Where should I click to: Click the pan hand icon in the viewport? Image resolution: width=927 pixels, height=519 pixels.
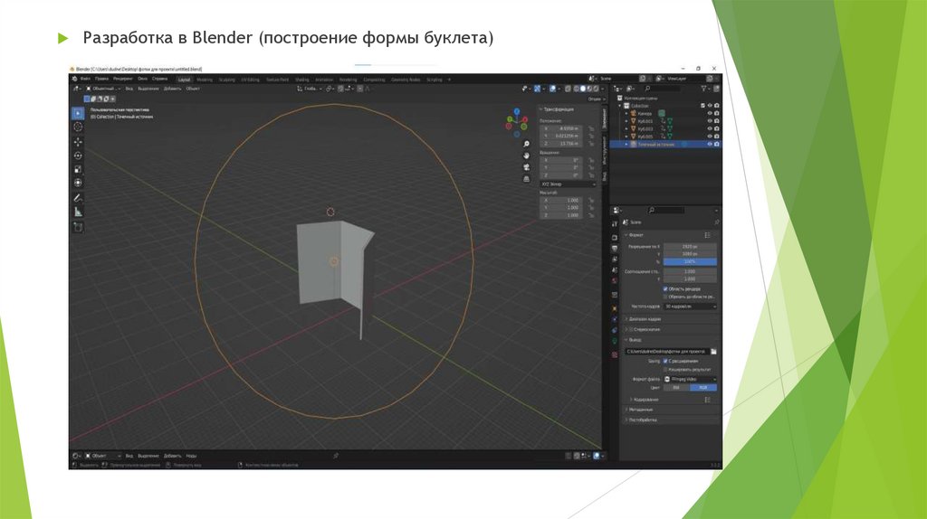point(526,156)
